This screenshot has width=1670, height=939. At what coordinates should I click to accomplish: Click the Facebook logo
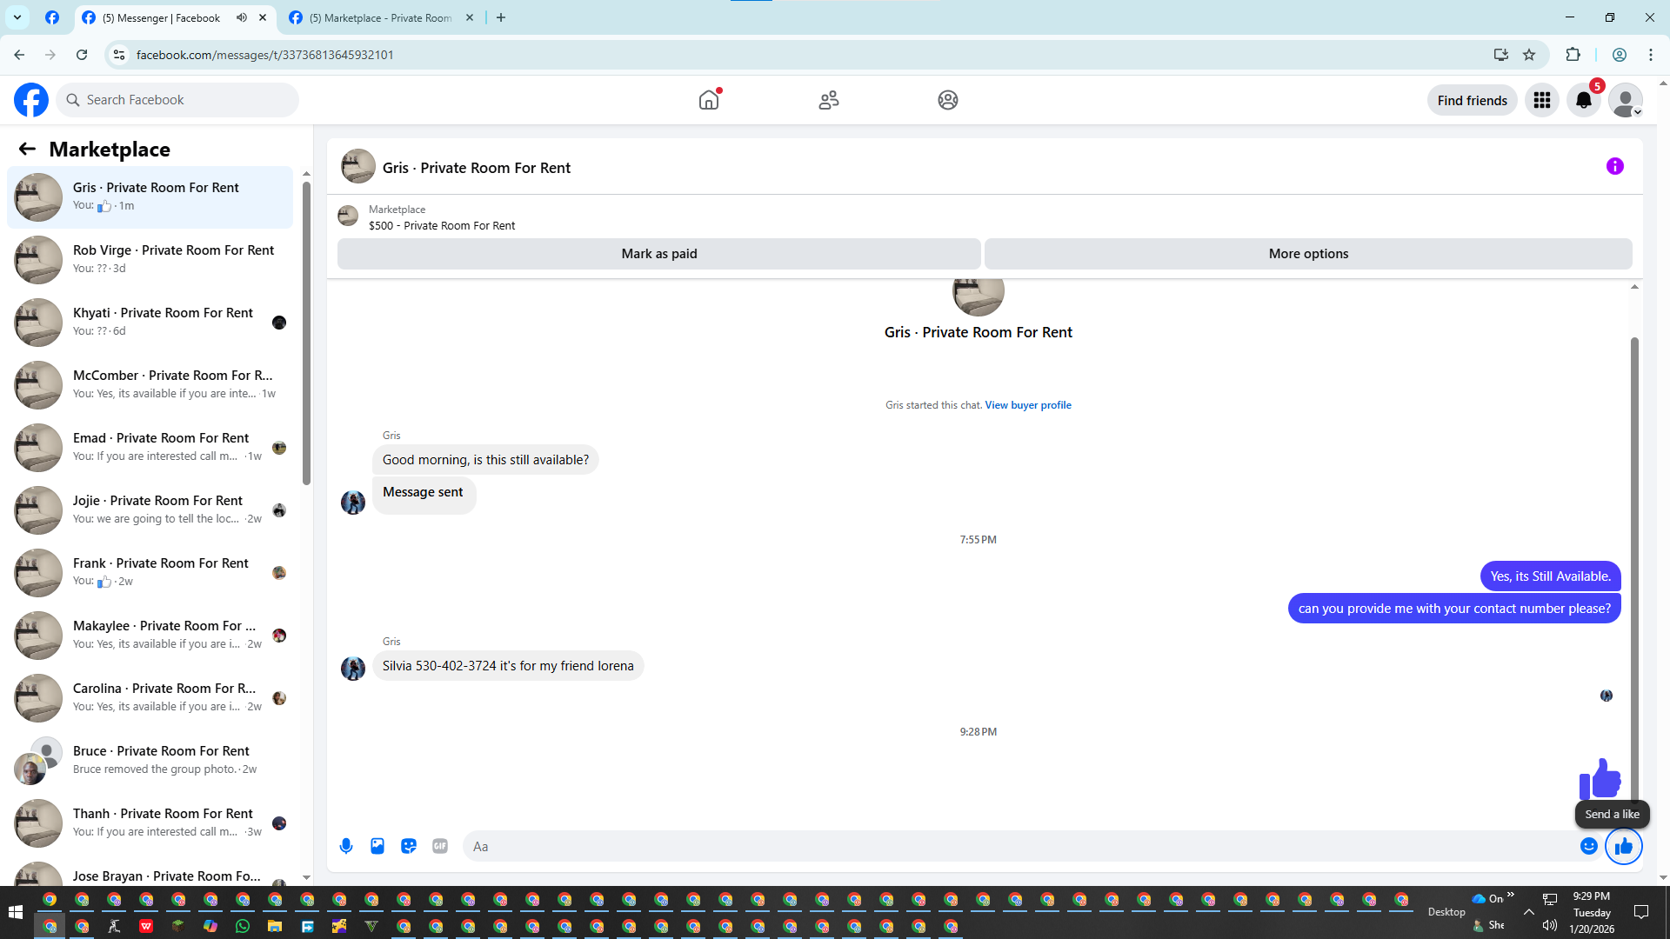click(x=31, y=100)
